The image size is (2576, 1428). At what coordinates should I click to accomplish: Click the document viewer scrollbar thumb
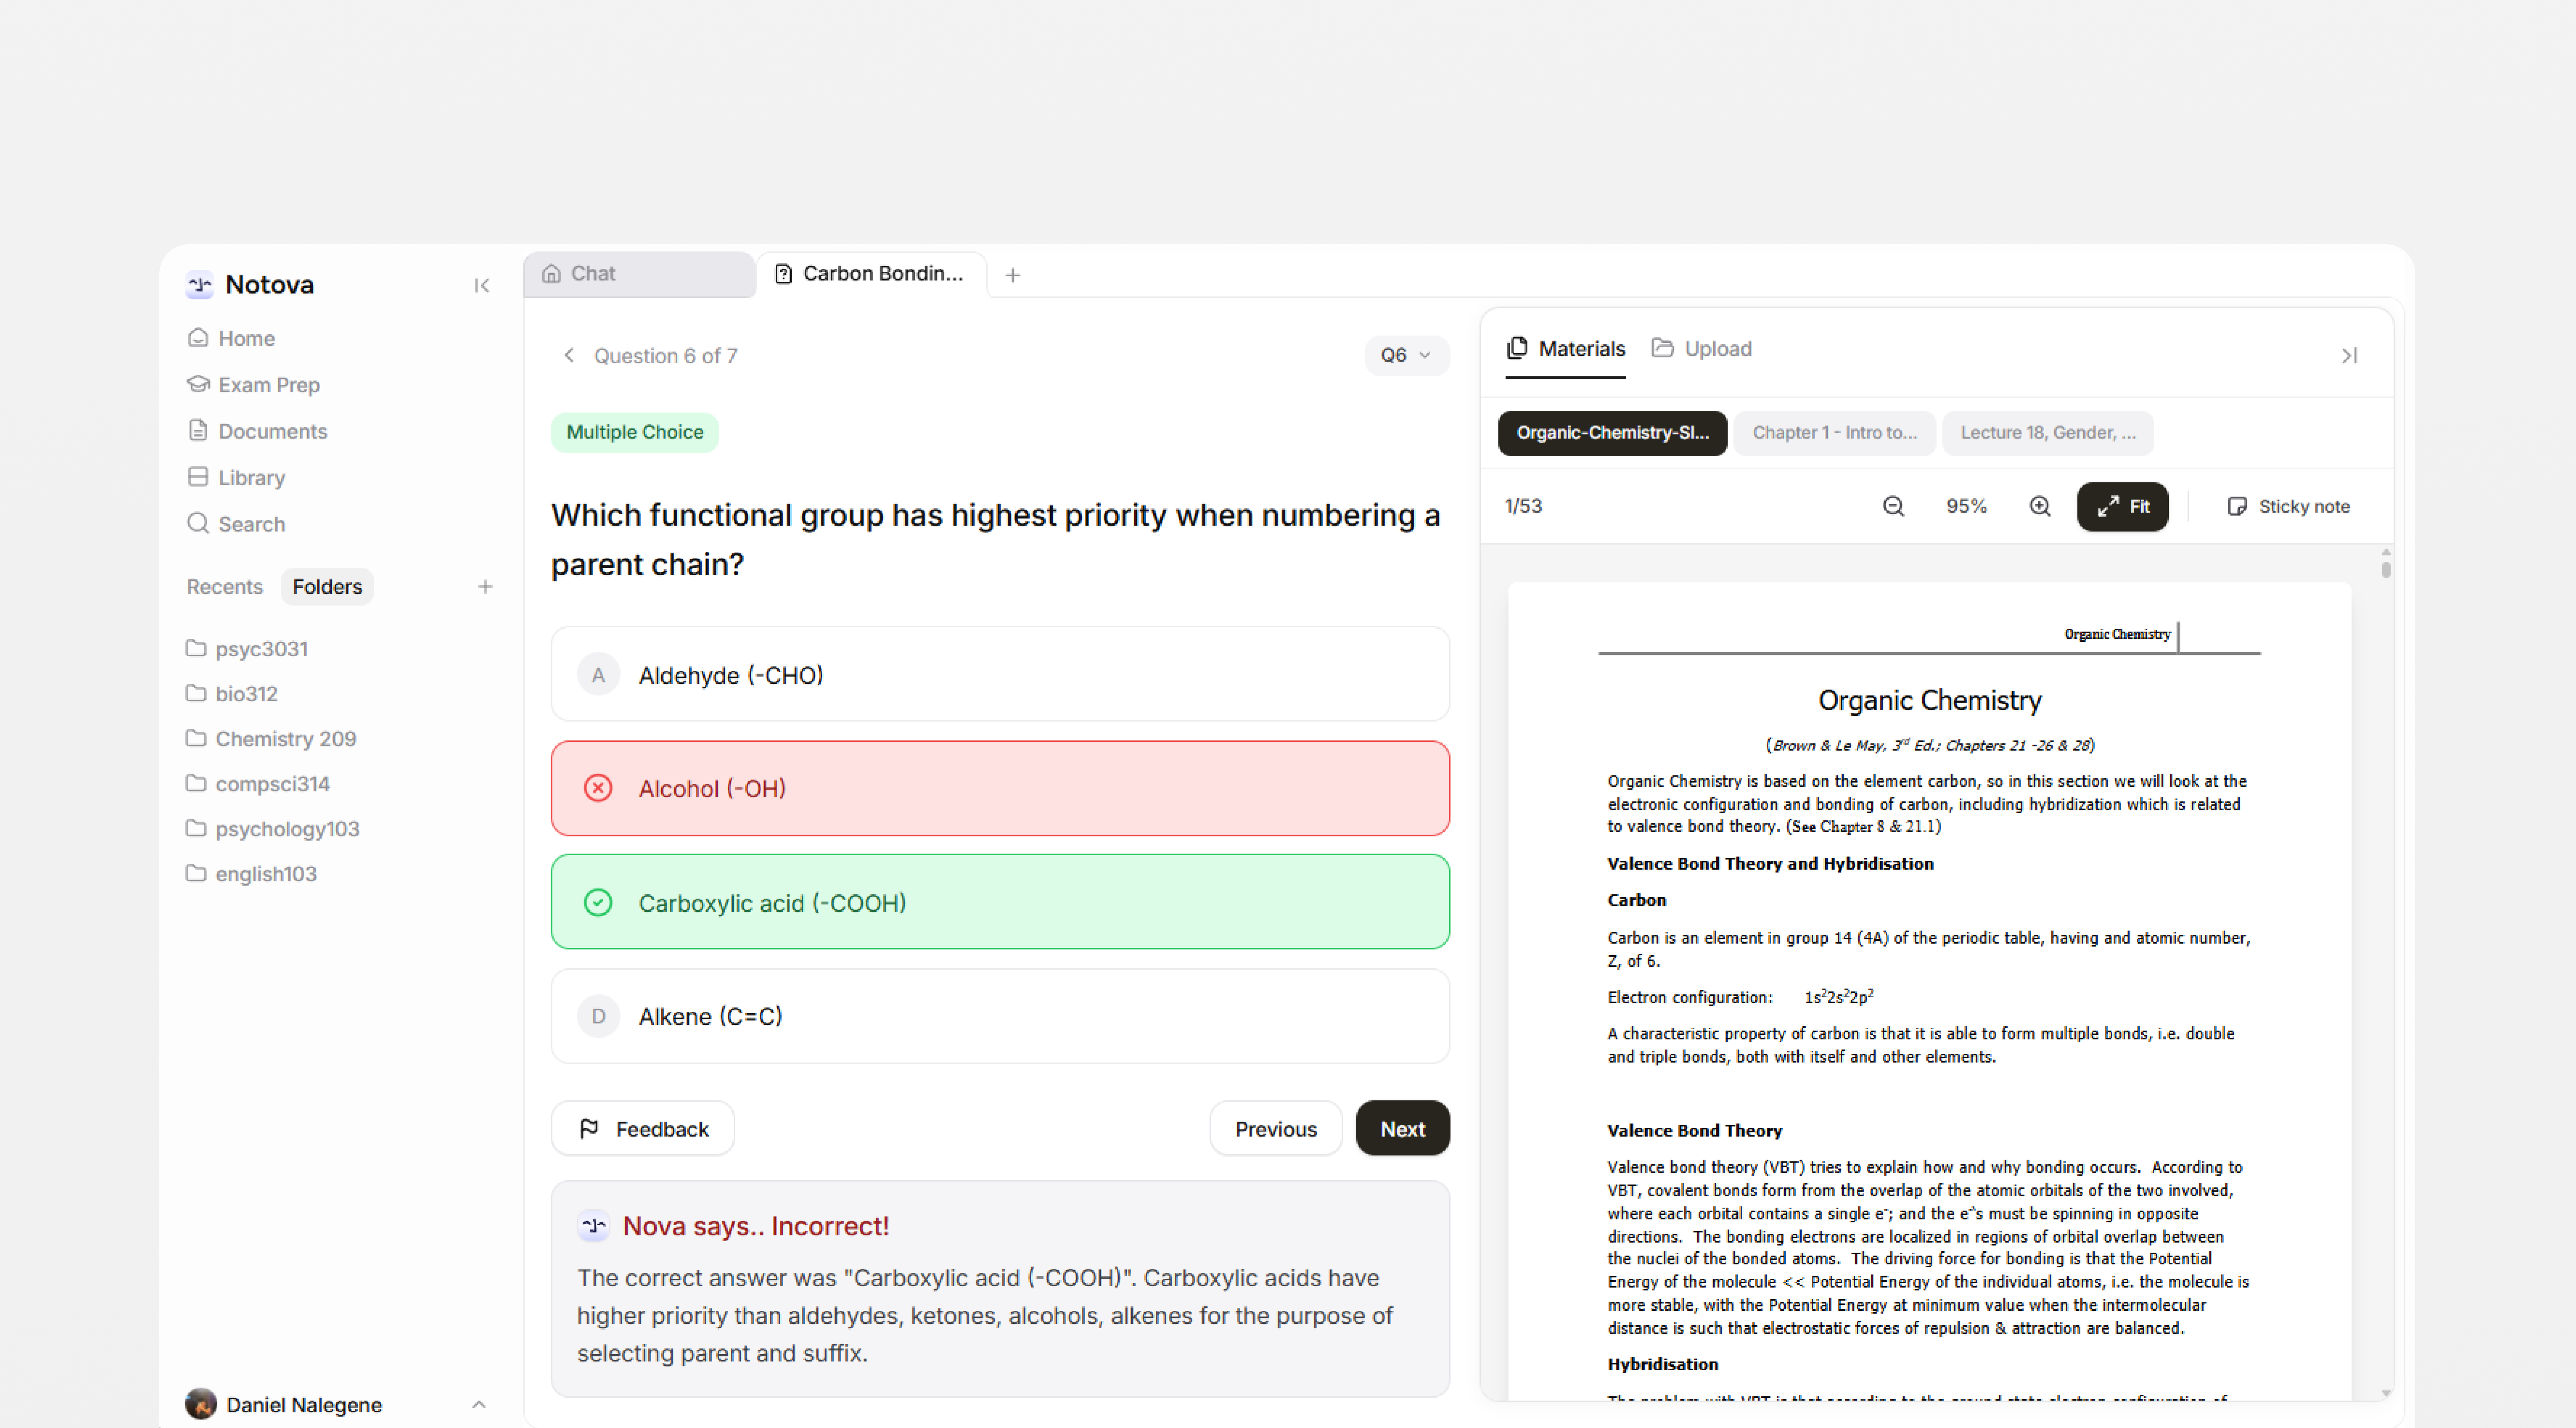[x=2386, y=570]
